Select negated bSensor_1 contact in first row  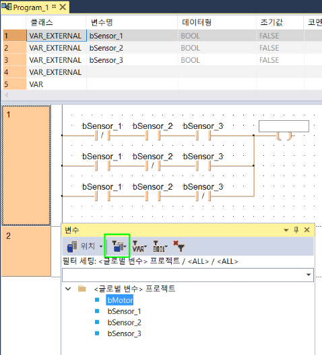tap(102, 136)
